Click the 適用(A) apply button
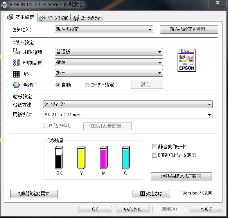 [169, 209]
